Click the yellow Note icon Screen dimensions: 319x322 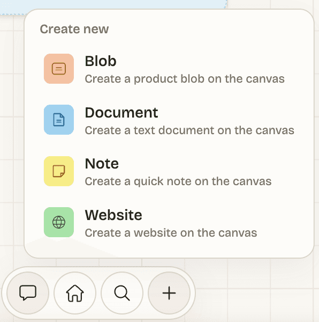[59, 171]
